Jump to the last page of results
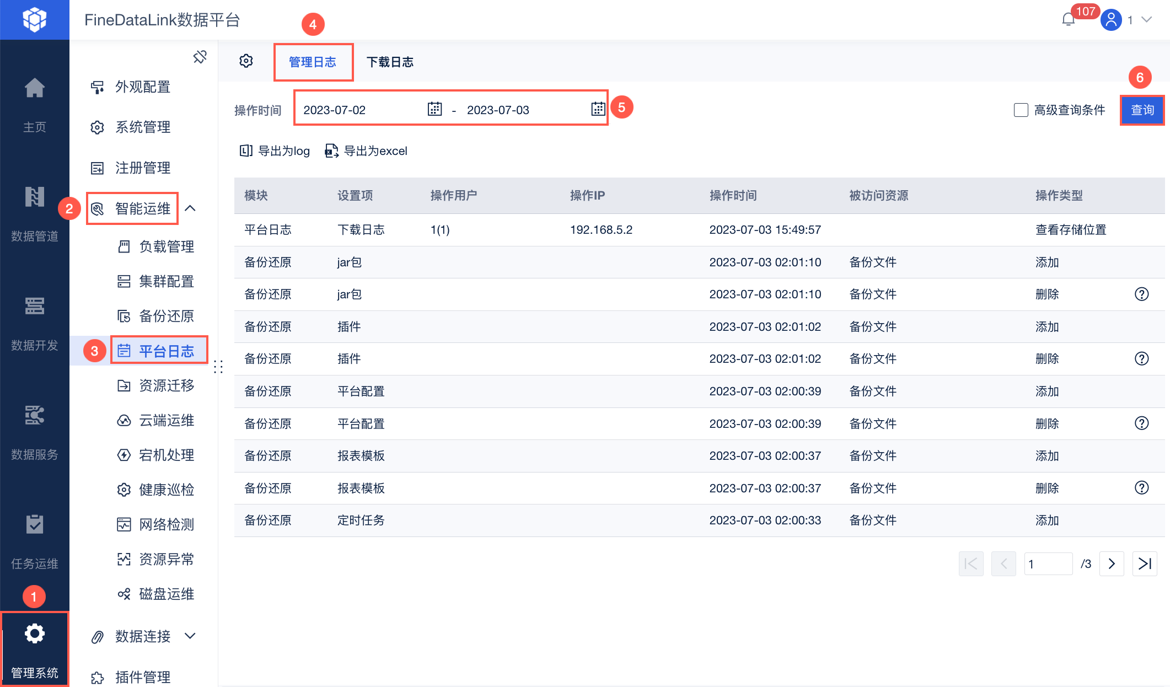 1145,563
